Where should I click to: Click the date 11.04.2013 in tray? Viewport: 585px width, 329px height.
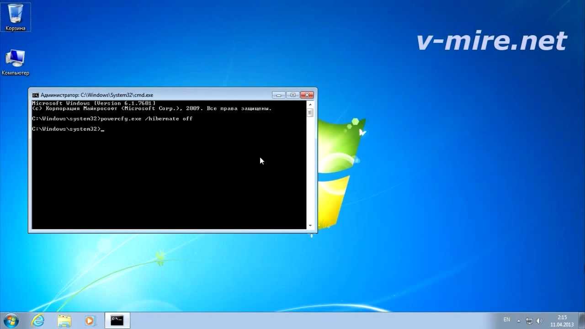click(562, 324)
